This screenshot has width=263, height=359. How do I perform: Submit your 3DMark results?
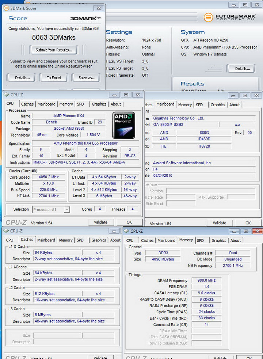tap(54, 50)
